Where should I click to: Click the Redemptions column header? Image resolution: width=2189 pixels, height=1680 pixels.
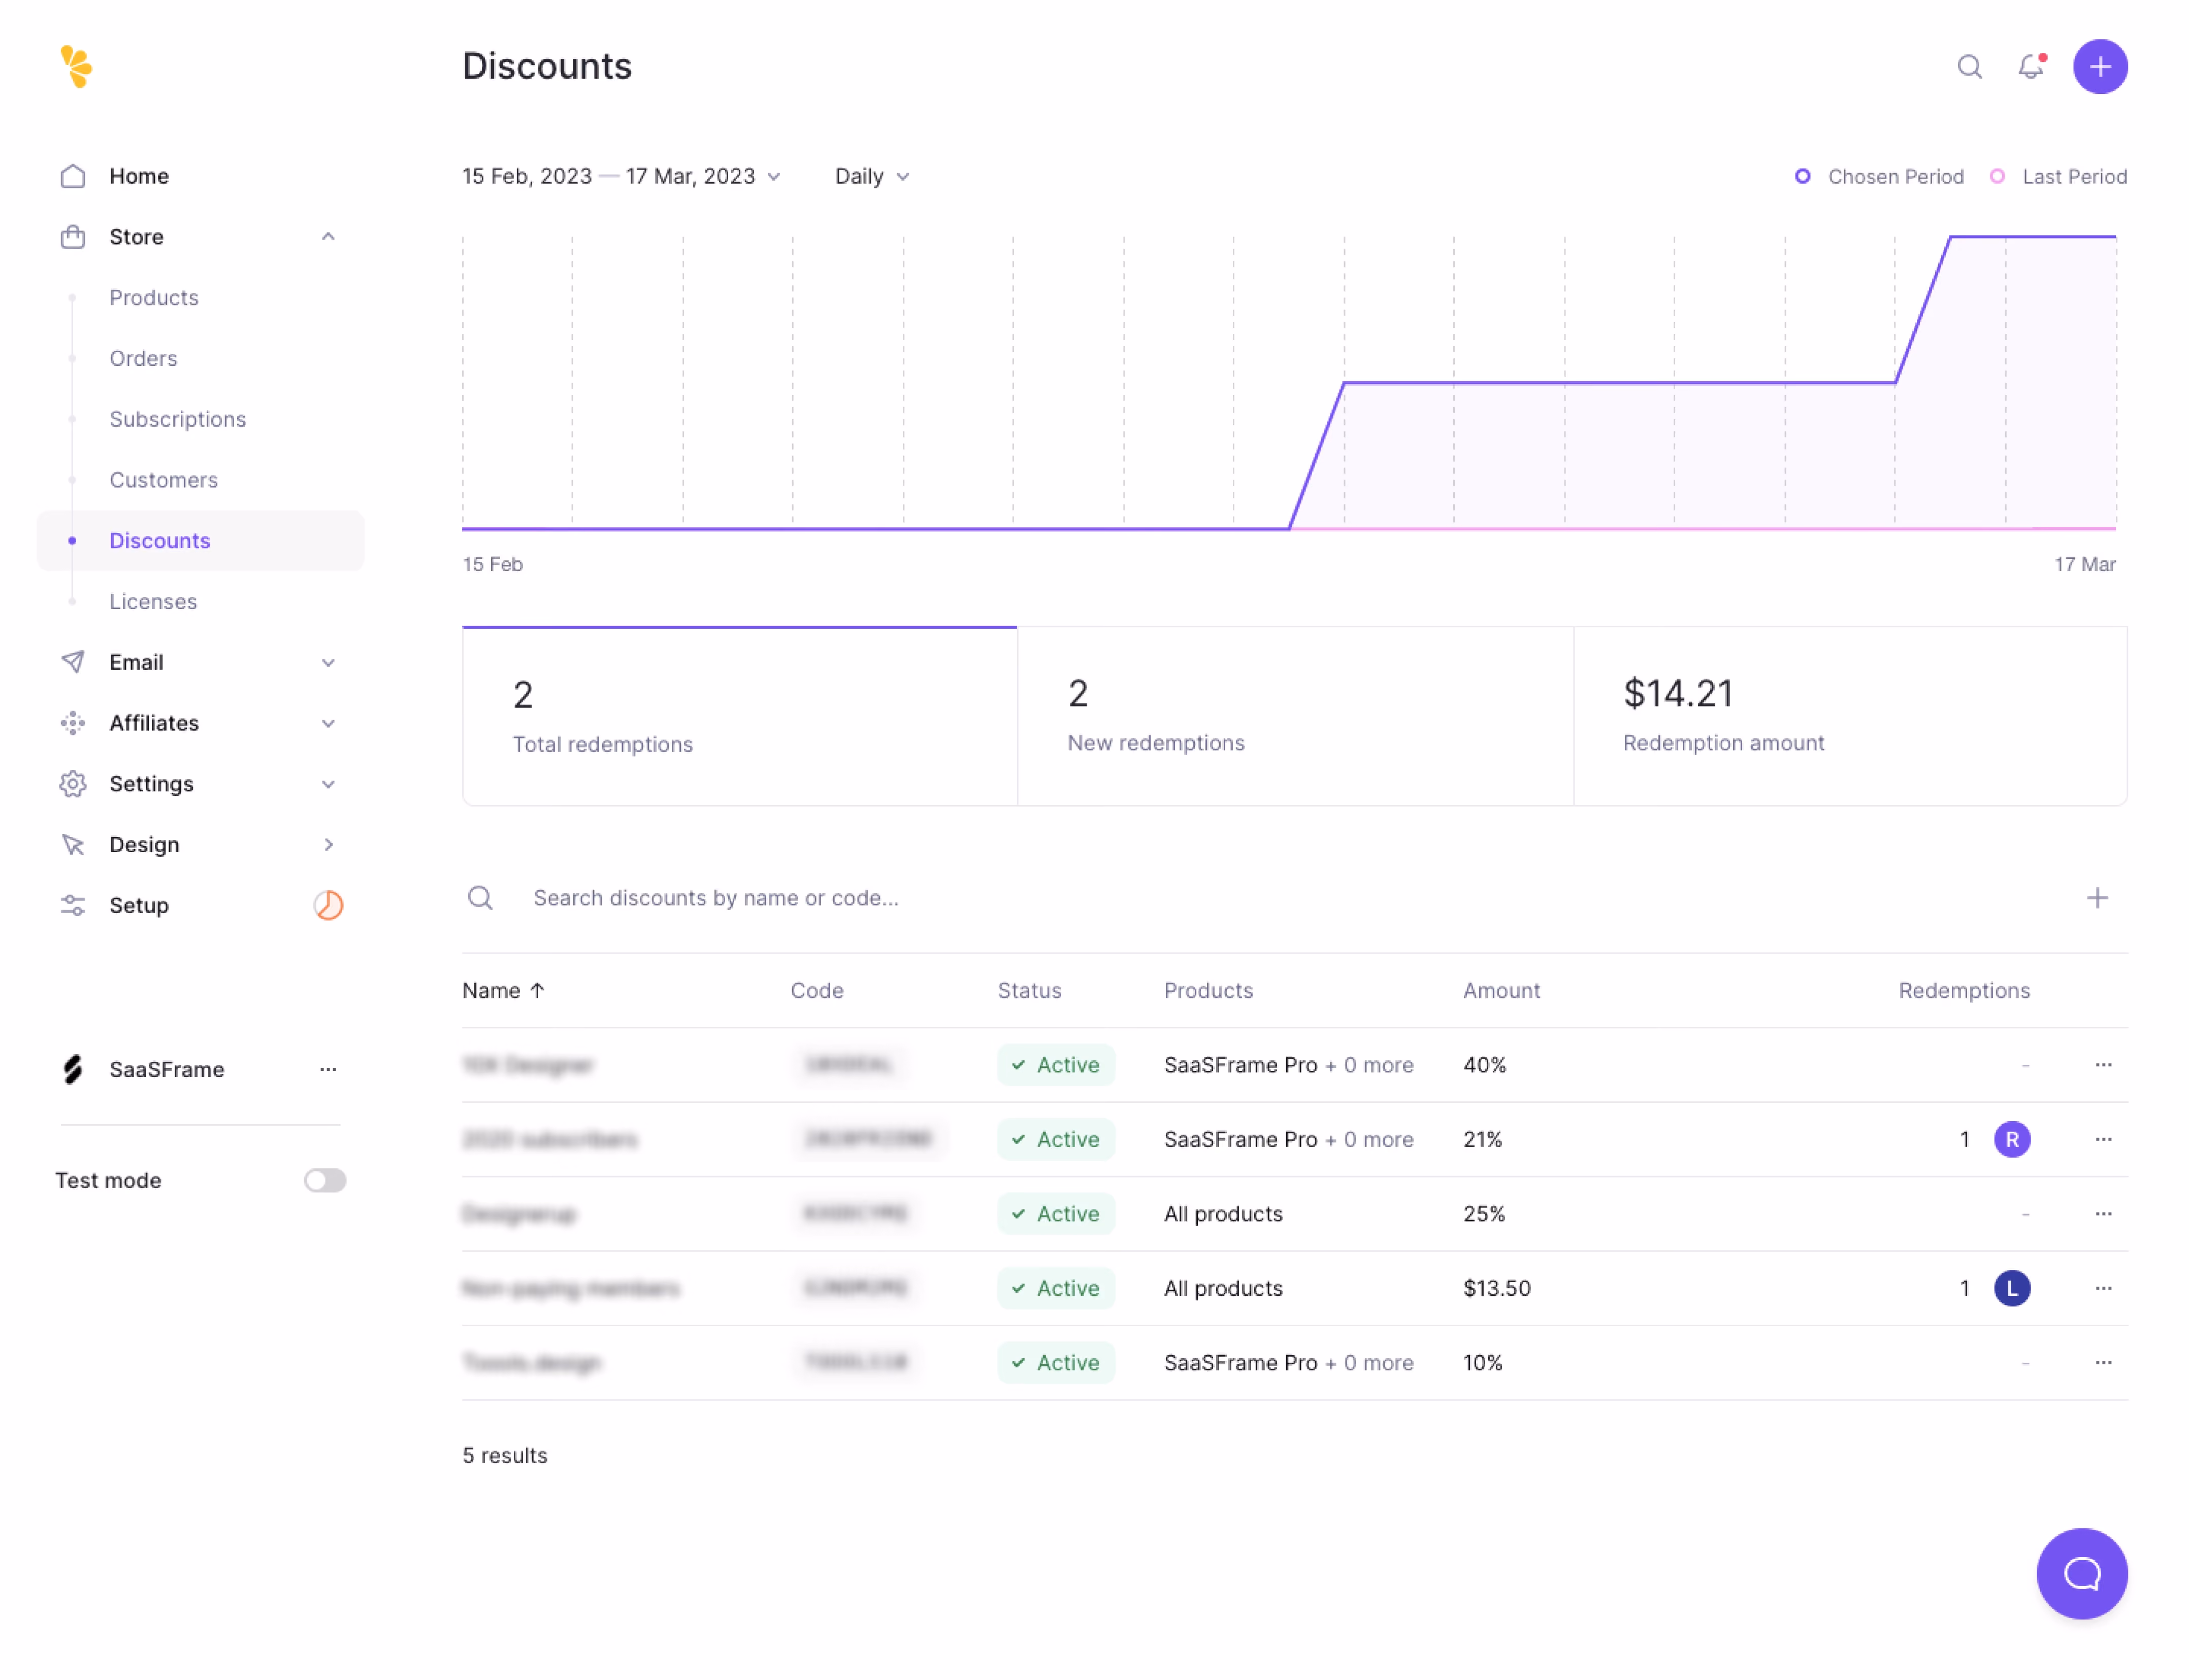click(x=1964, y=990)
